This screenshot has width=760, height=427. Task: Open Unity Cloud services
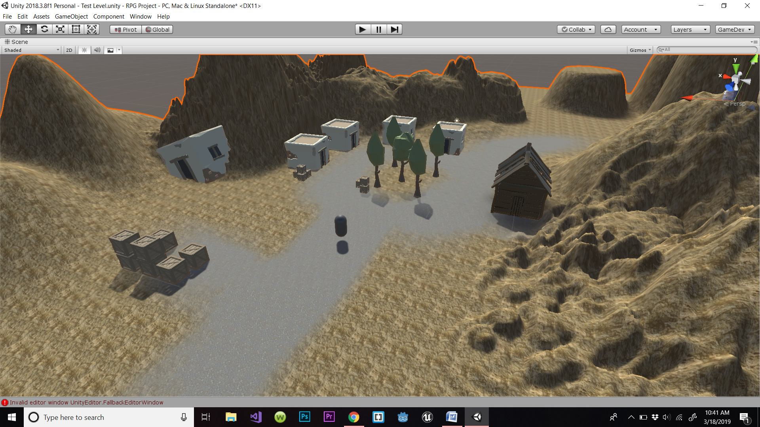[608, 29]
